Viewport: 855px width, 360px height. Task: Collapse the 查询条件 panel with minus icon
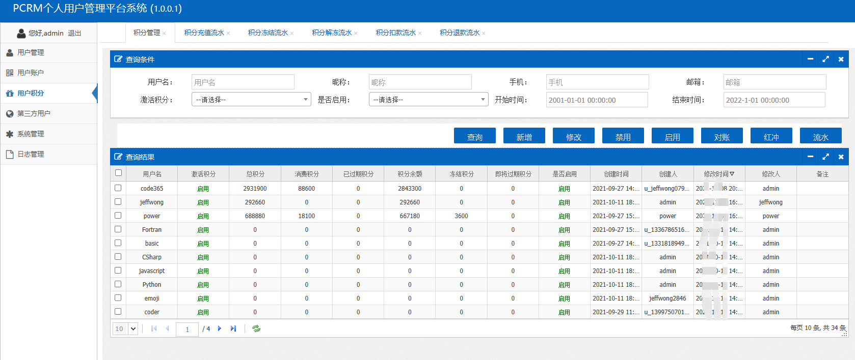810,59
